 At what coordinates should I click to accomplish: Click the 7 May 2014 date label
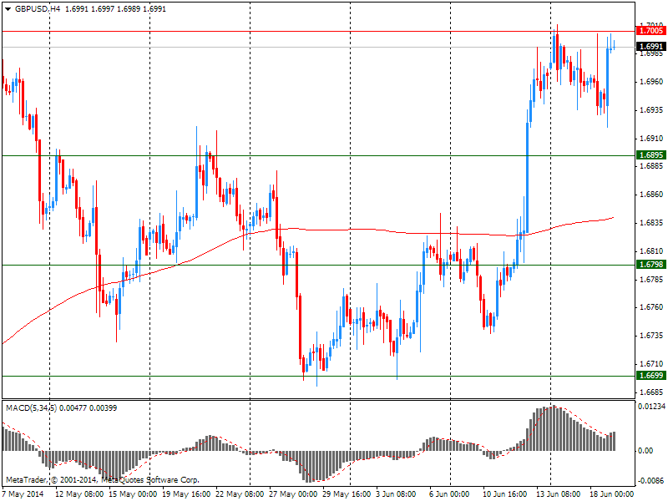(23, 494)
